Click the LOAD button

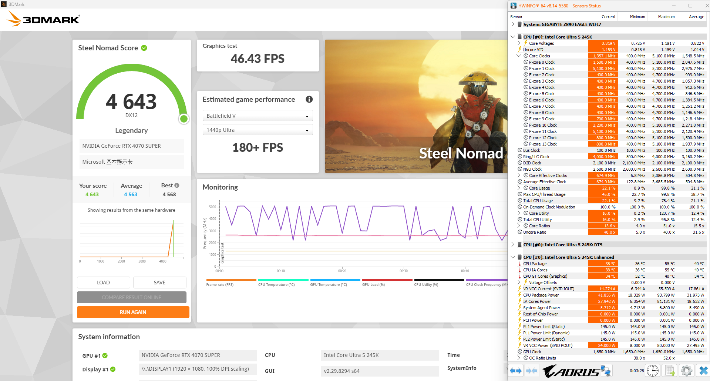[104, 283]
